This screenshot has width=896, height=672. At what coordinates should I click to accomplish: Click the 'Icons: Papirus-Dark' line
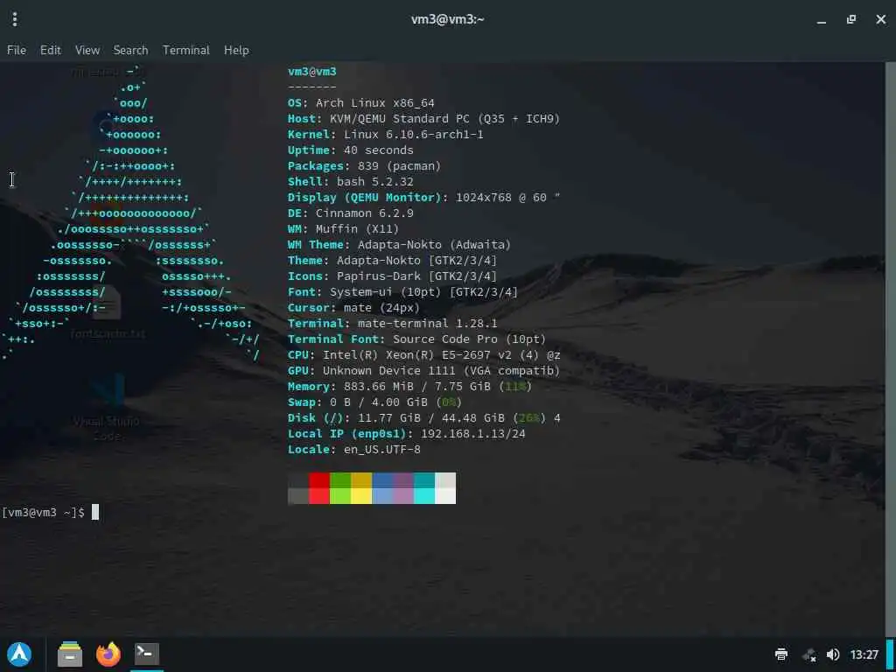[x=393, y=276]
